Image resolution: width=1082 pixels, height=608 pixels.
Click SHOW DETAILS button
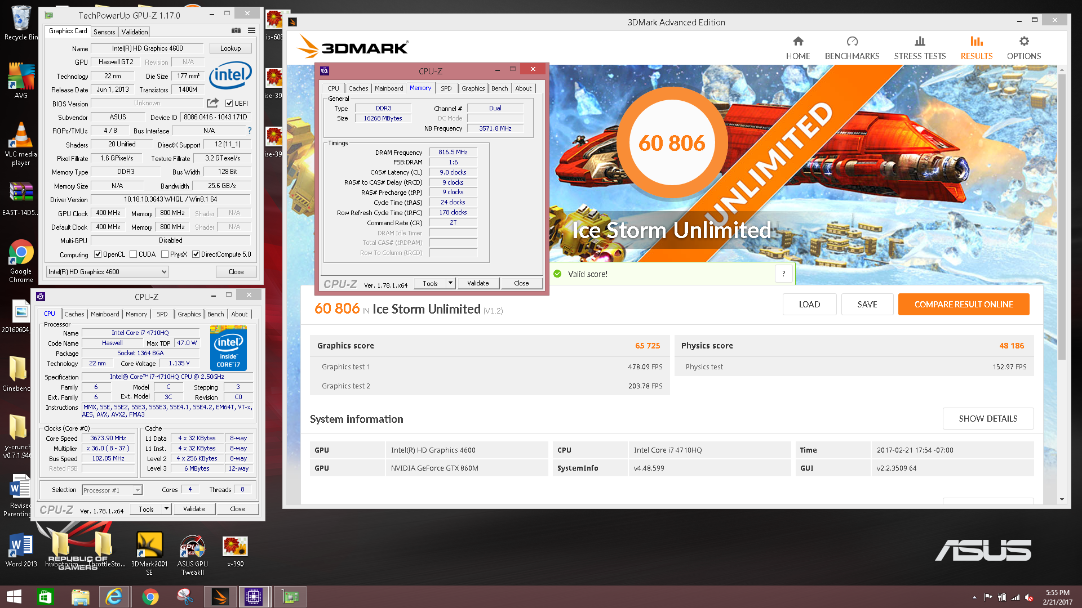point(988,419)
